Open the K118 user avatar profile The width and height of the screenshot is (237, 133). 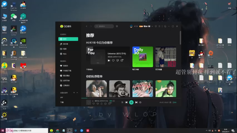pyautogui.click(x=131, y=26)
